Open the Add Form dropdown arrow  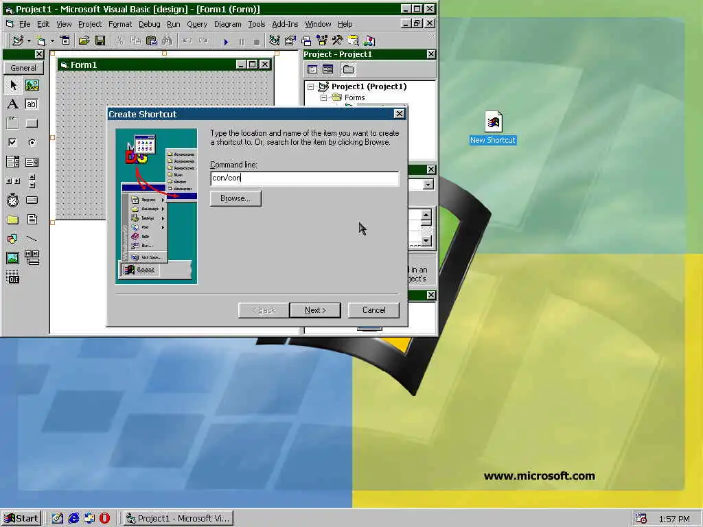52,40
